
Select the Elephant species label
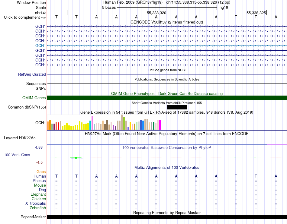click(x=38, y=194)
